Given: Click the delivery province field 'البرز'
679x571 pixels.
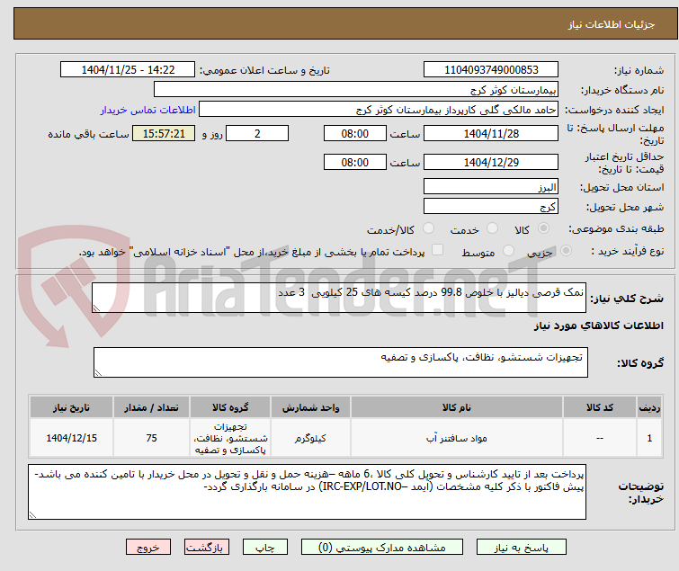Looking at the screenshot, I should click(491, 186).
